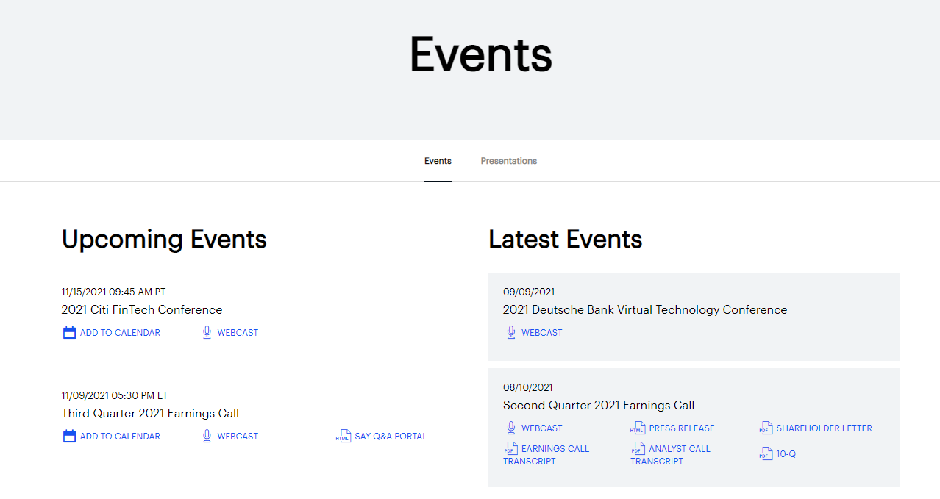
Task: Click PDF icon beside Analyst Call Transcript
Action: [638, 449]
